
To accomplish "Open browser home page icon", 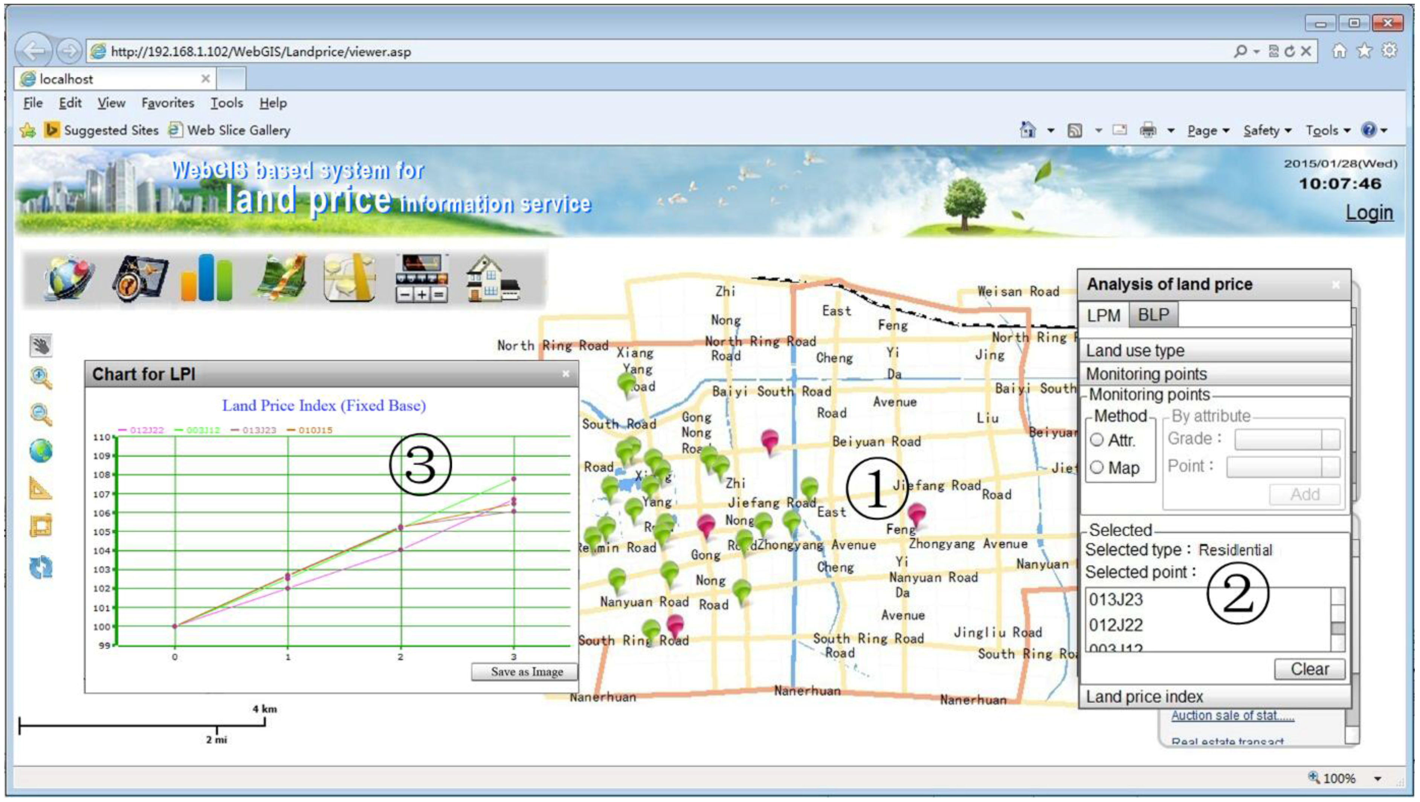I will click(x=1339, y=51).
